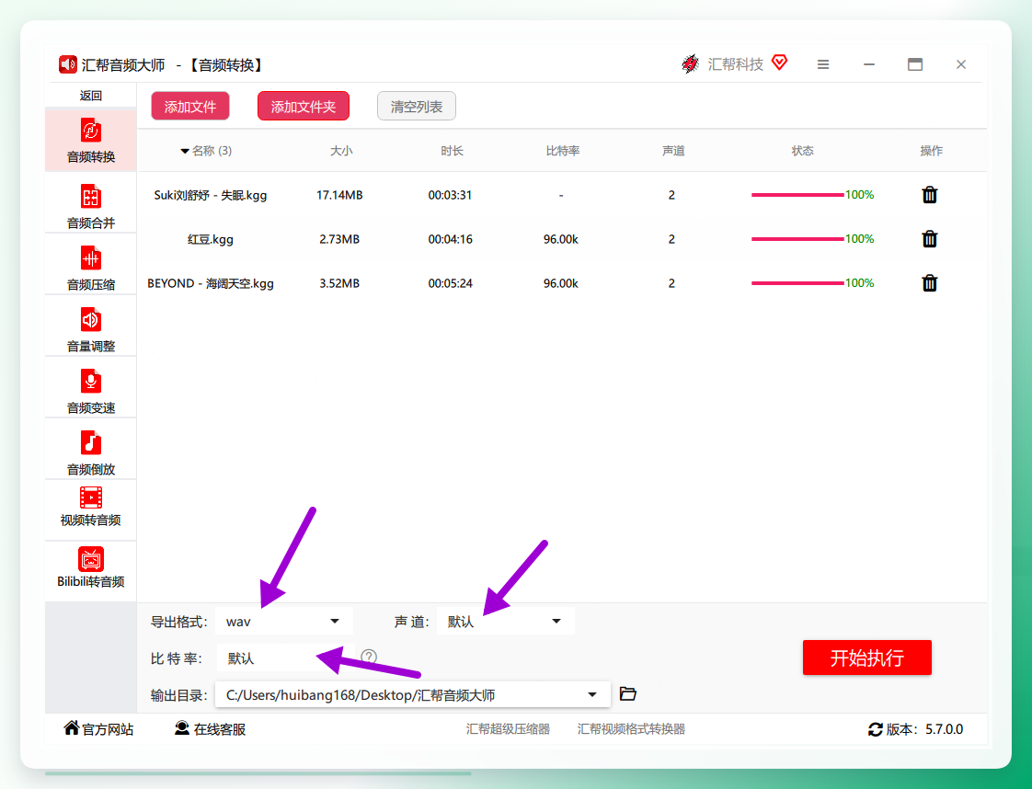Toggle sort arrow beside 名称 (3)
Image resolution: width=1032 pixels, height=789 pixels.
(185, 152)
